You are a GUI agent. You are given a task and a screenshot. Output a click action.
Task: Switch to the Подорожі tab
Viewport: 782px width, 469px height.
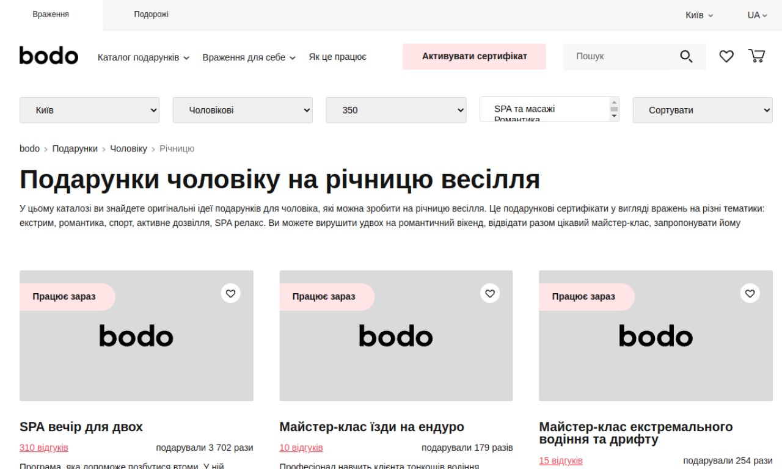pyautogui.click(x=151, y=15)
